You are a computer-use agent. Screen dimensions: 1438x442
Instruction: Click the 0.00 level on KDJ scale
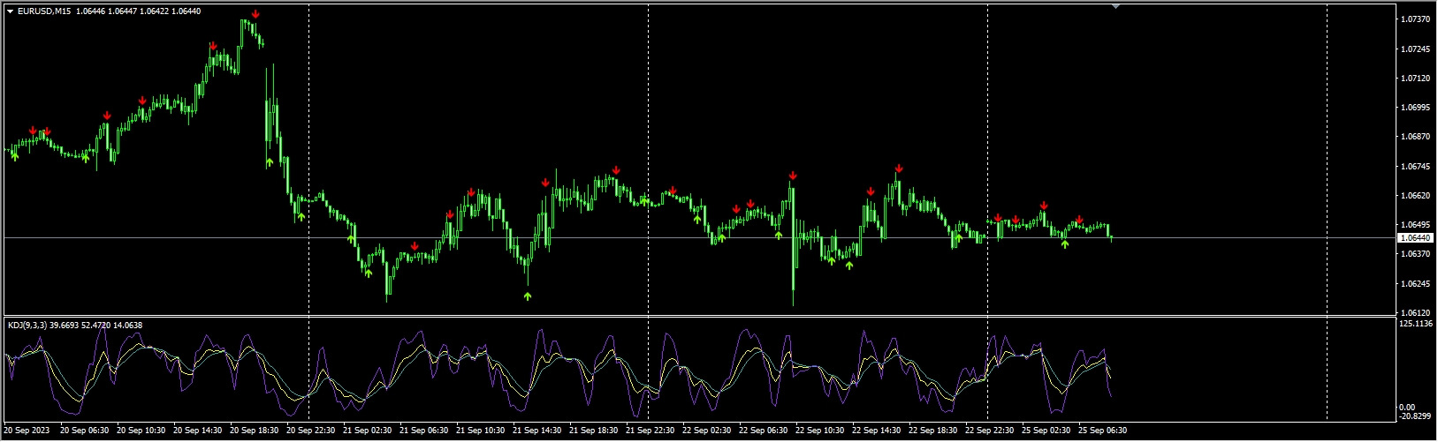1411,407
